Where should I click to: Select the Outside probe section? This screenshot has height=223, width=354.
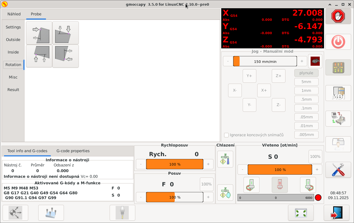point(13,40)
